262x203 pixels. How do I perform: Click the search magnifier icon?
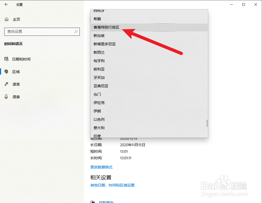point(76,32)
